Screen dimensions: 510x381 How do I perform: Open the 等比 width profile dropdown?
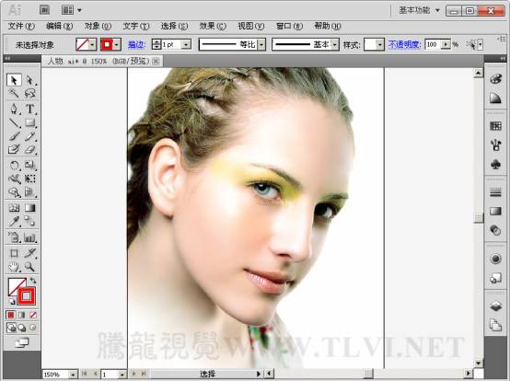[x=261, y=44]
